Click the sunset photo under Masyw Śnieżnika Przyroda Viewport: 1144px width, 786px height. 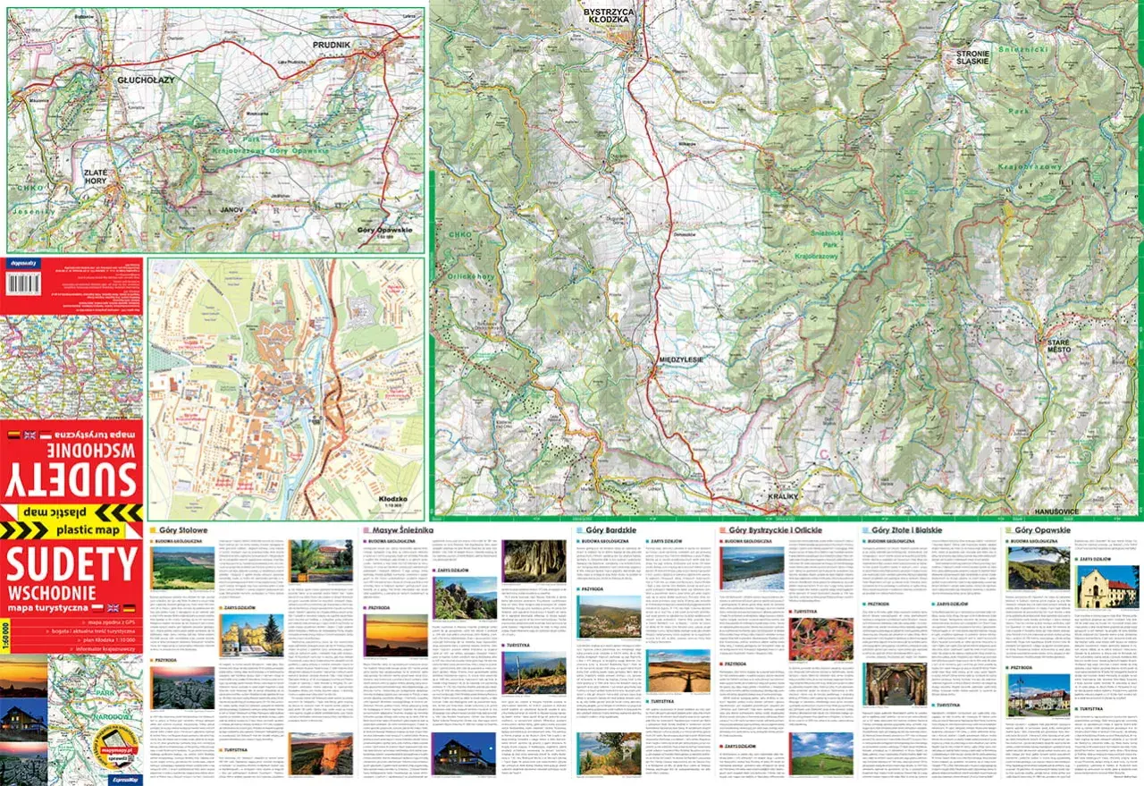pyautogui.click(x=396, y=635)
